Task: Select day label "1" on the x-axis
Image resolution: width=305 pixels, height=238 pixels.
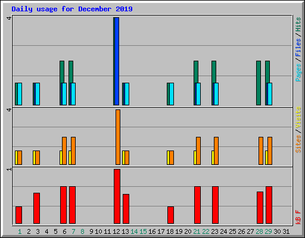Action: [20, 231]
